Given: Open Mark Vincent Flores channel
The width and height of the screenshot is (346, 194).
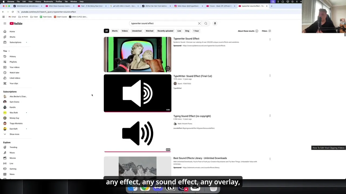Looking at the screenshot, I should (185, 124).
